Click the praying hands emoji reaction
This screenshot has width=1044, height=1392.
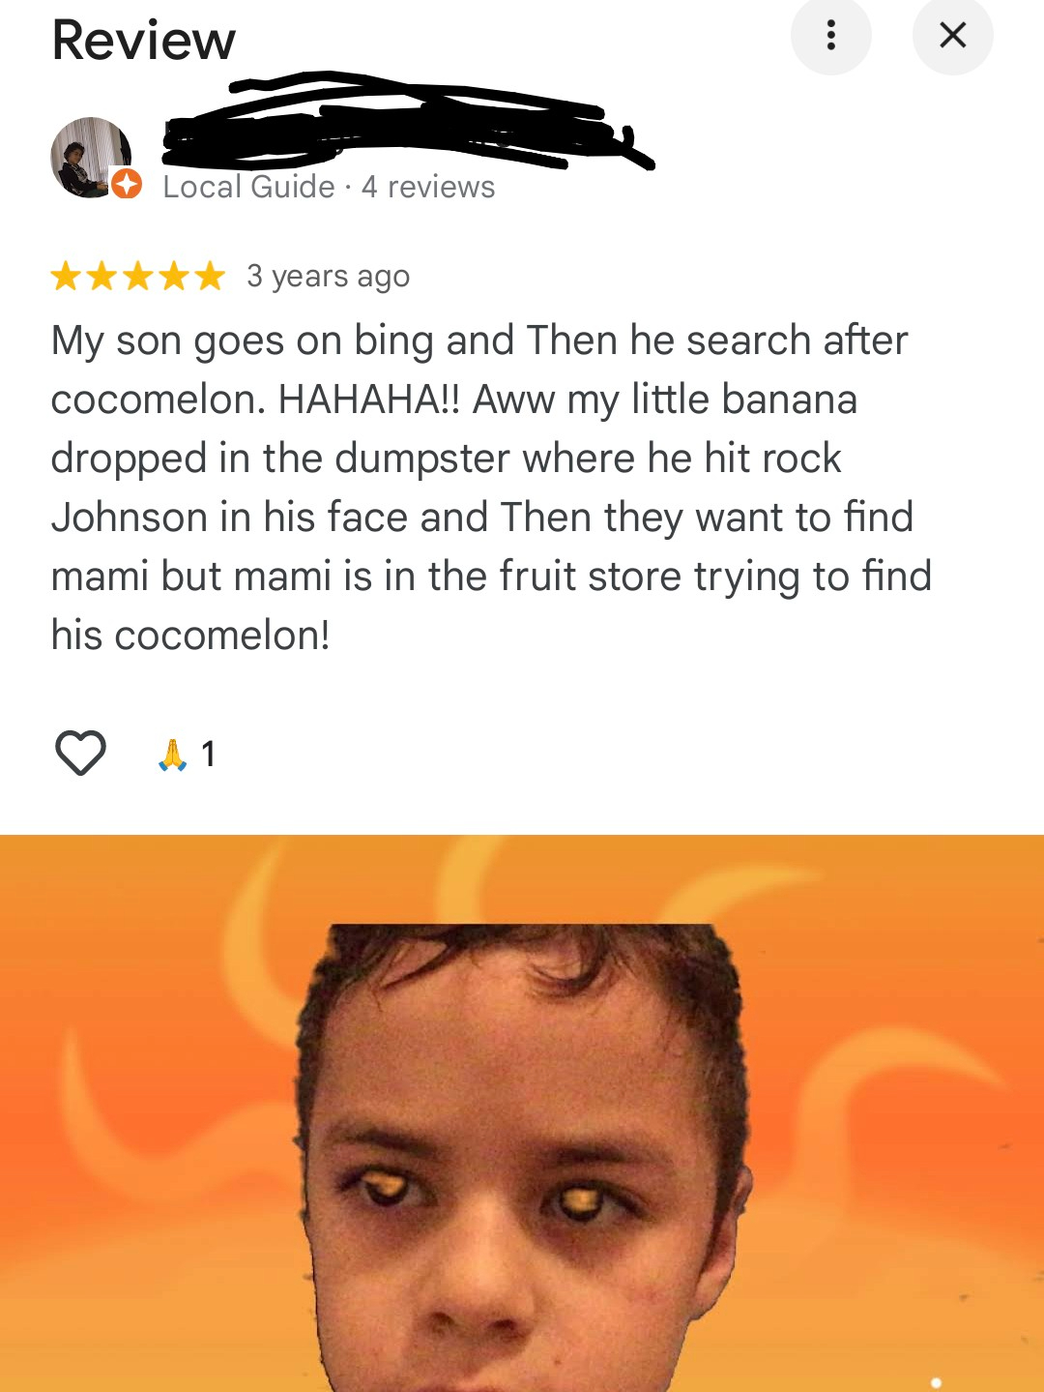click(172, 755)
